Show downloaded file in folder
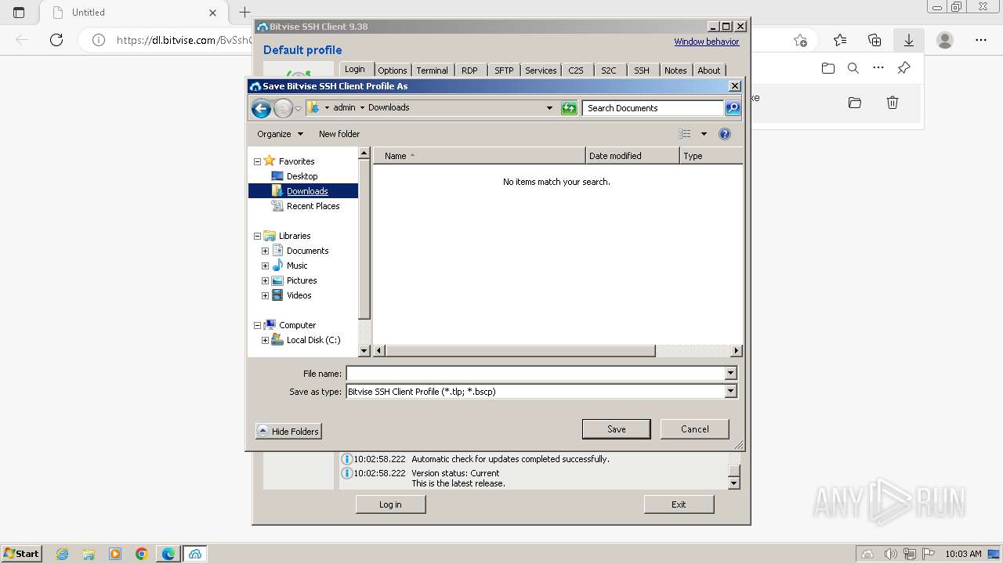1003x564 pixels. tap(855, 103)
